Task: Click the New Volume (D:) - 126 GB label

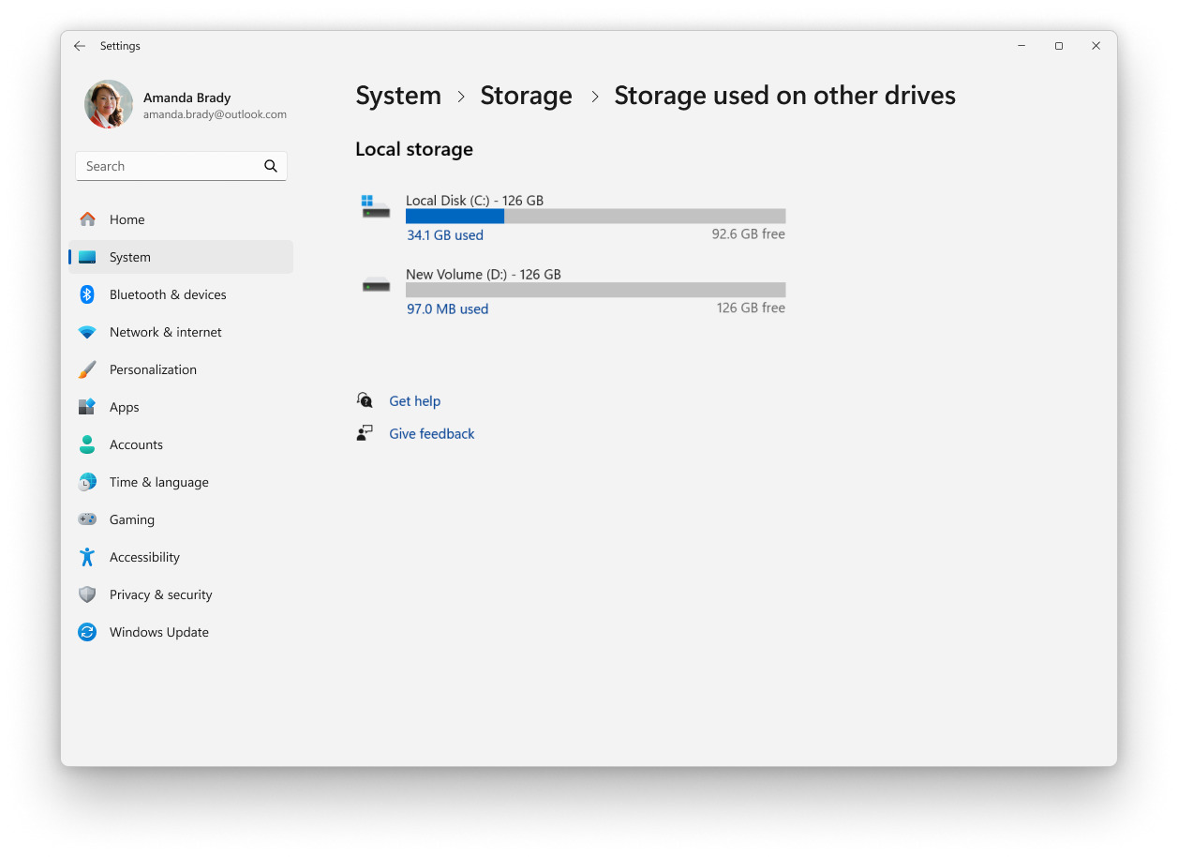Action: [x=484, y=275]
